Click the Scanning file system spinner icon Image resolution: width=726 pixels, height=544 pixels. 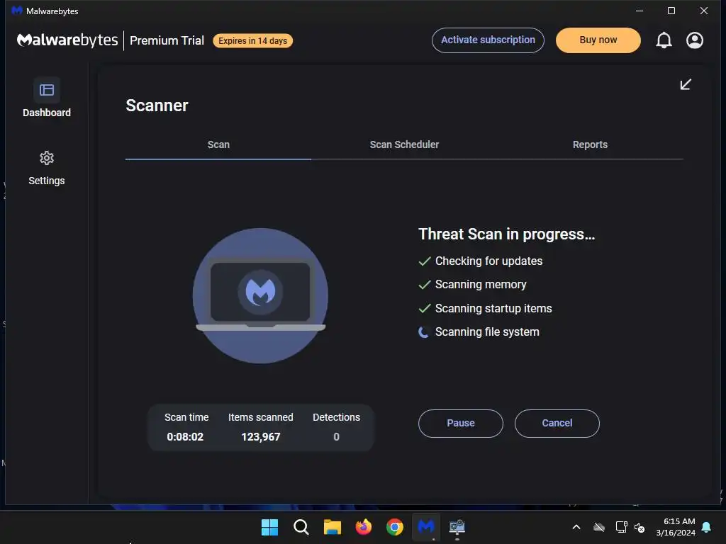[424, 332]
